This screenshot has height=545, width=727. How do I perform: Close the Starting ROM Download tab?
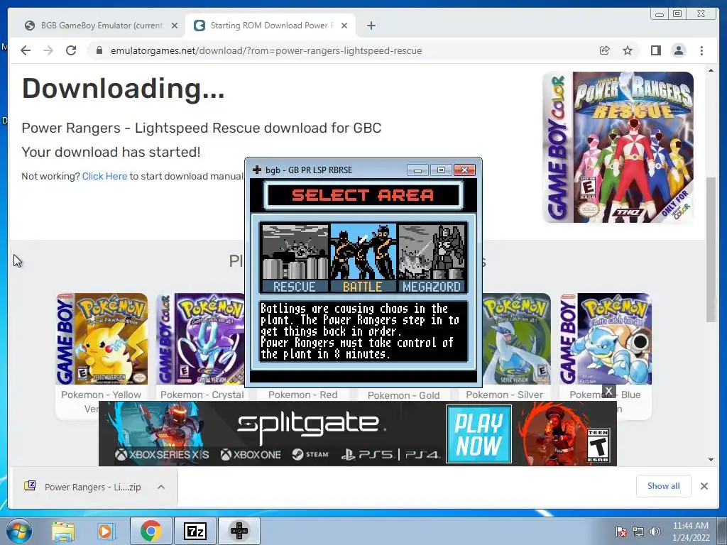pyautogui.click(x=344, y=26)
